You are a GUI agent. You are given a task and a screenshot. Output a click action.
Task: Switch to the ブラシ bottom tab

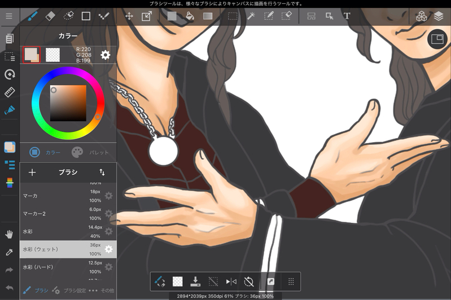[x=36, y=290]
